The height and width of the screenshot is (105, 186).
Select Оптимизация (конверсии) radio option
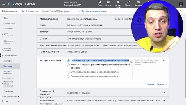point(68,72)
